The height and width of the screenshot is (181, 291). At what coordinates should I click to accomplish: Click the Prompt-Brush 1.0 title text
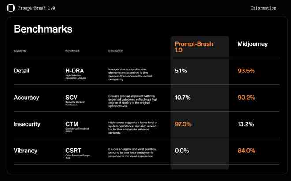(36, 8)
